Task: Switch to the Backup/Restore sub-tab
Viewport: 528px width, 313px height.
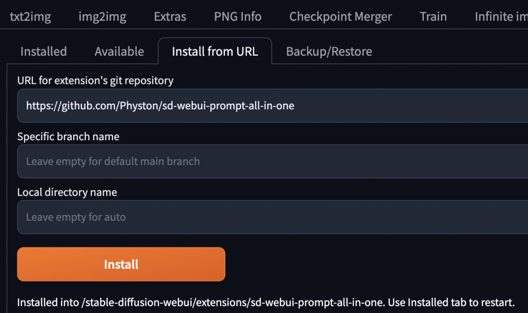Action: point(329,52)
